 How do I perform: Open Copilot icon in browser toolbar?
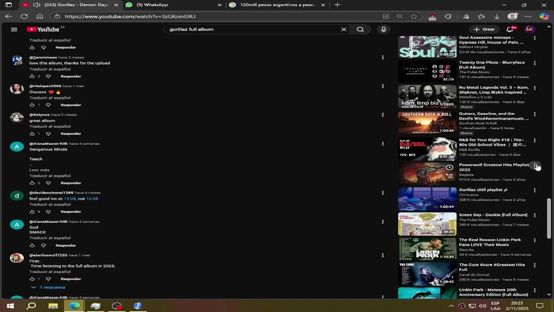pos(544,16)
